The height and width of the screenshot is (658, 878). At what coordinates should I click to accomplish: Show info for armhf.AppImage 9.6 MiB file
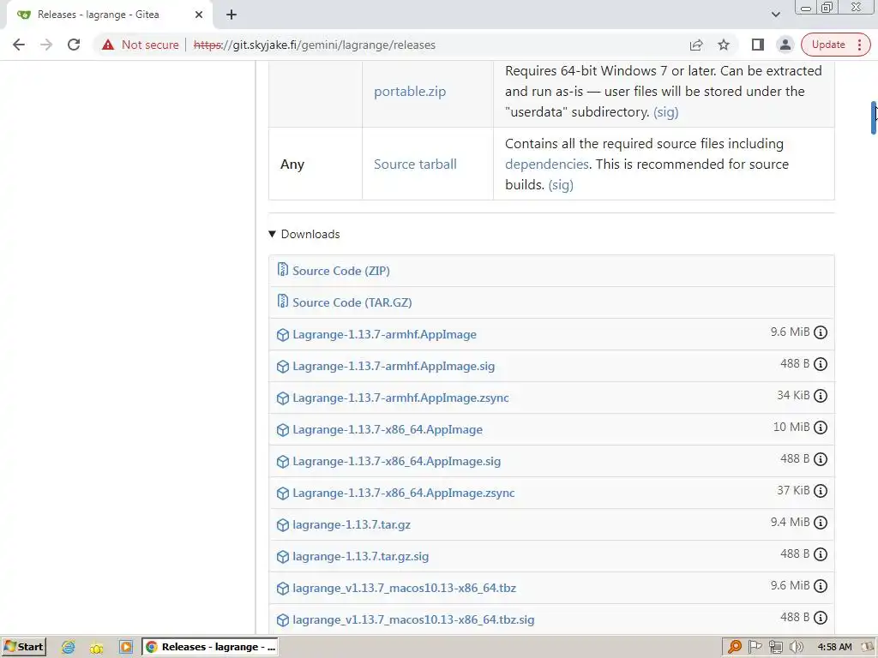click(821, 332)
